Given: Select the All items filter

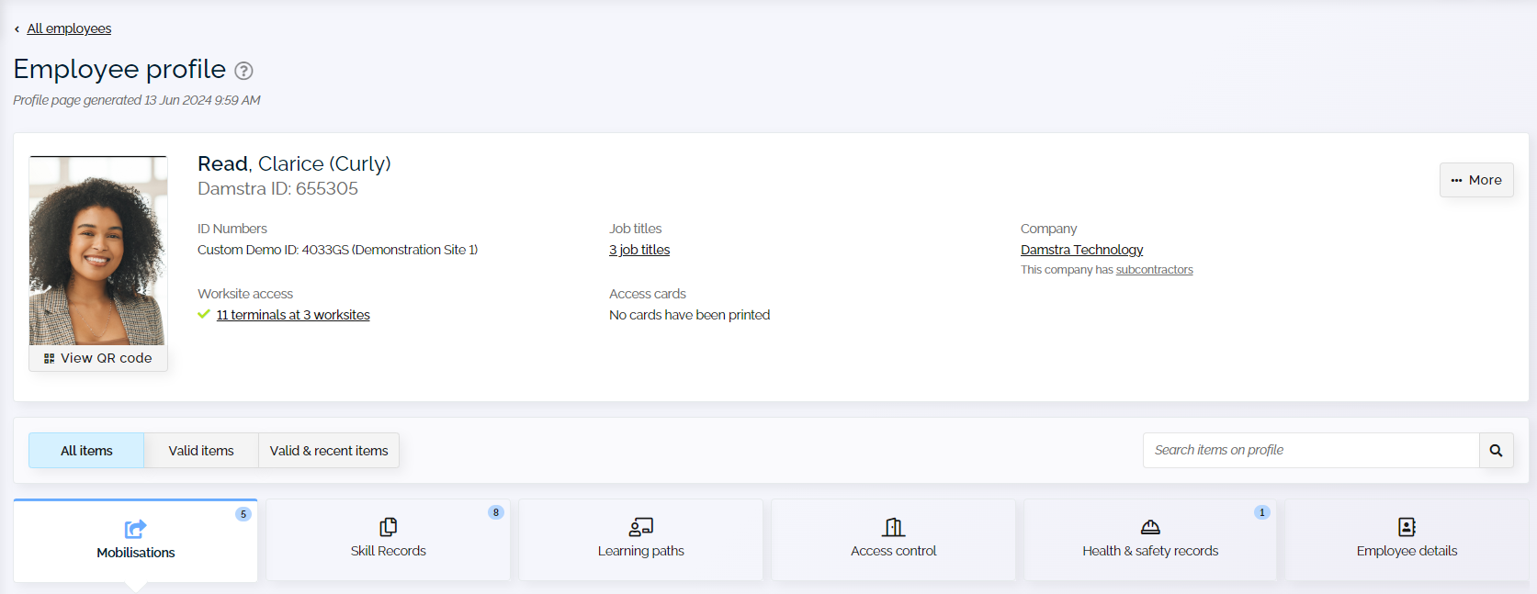Looking at the screenshot, I should click(86, 451).
